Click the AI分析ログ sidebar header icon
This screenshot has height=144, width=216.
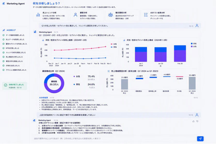tap(4, 30)
